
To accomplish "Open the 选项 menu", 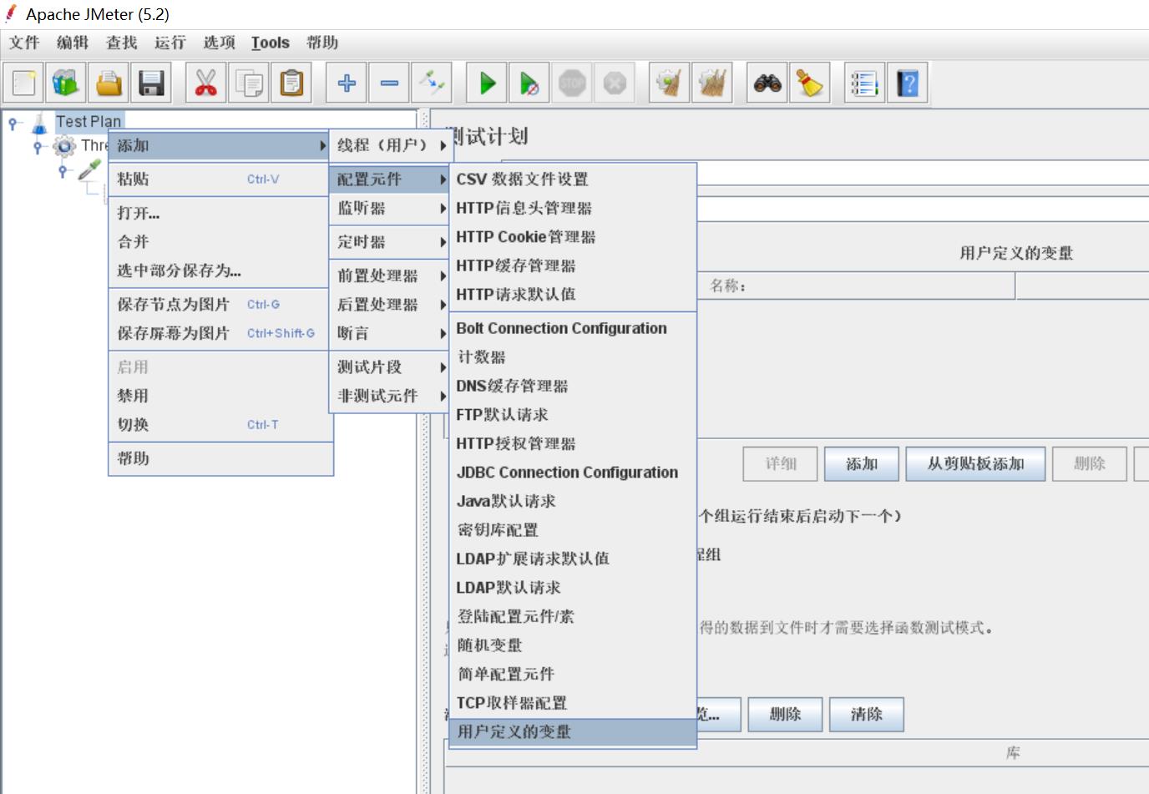I will 219,43.
